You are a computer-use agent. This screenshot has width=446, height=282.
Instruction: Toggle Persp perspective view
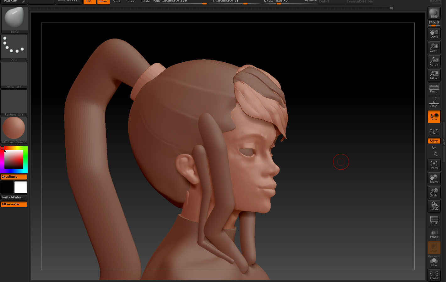point(434,89)
